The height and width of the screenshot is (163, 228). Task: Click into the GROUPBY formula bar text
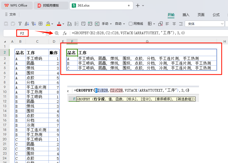128,33
